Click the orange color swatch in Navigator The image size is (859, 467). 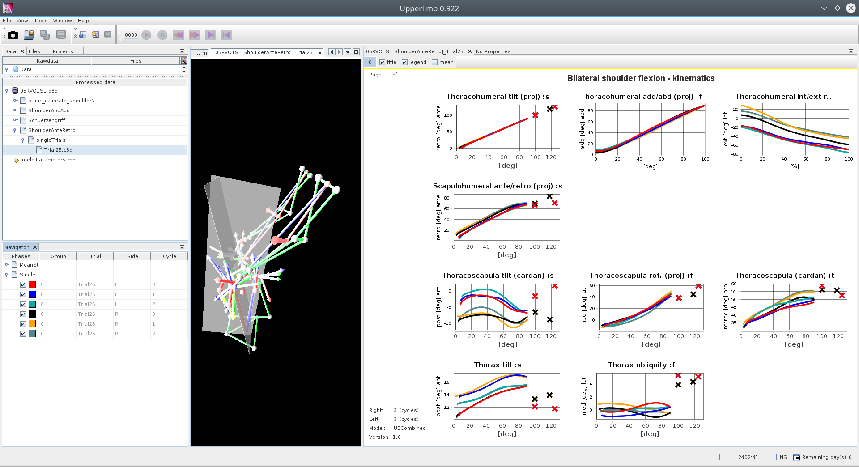(x=32, y=324)
